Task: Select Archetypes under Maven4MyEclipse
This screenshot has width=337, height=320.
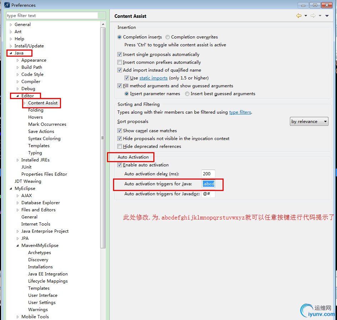Action: (x=40, y=253)
